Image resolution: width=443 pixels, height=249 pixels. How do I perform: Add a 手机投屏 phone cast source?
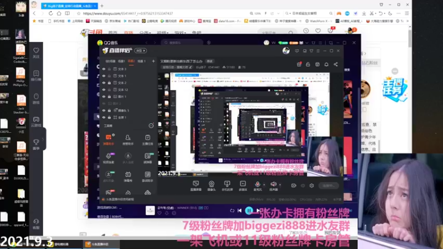click(227, 186)
